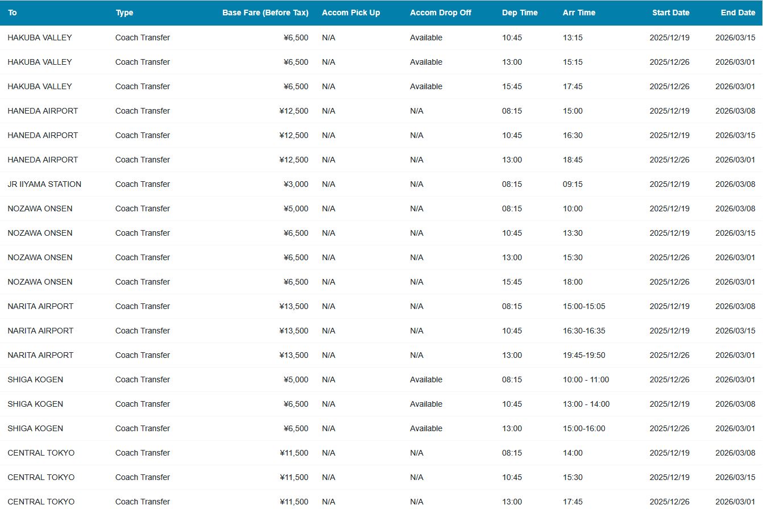Click the 18:00 Nozawa Onsen arrival time
Screen dimensions: 763x509
(x=573, y=282)
